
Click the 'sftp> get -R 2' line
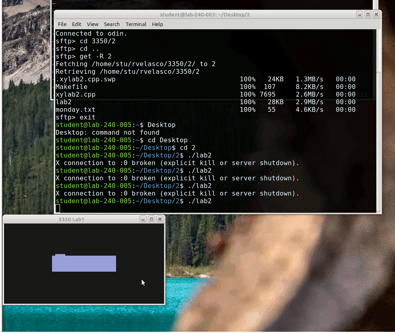[x=83, y=56]
